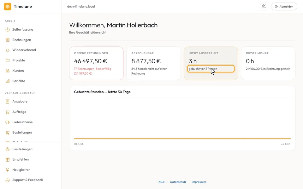Click the Projekte folder icon
Screen dimensions: 303x189
(x=8, y=60)
